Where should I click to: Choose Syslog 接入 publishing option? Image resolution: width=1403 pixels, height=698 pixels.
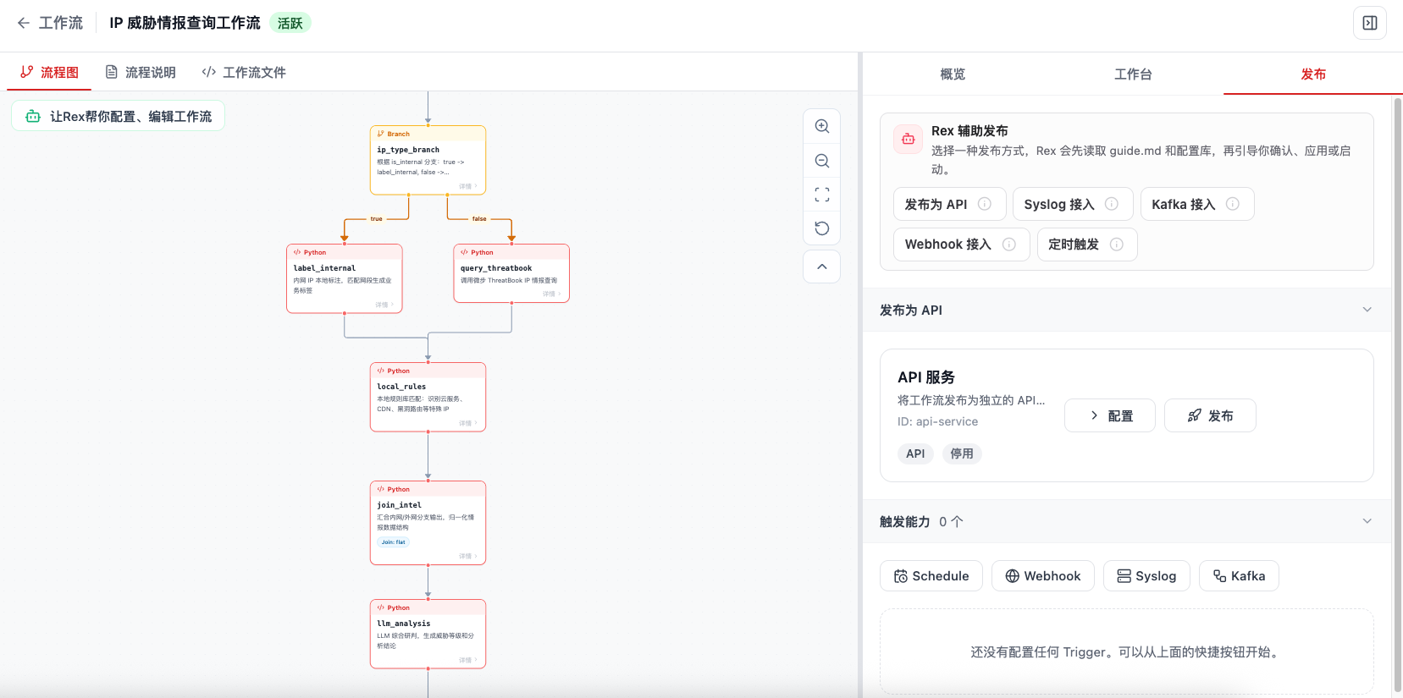pyautogui.click(x=1073, y=204)
